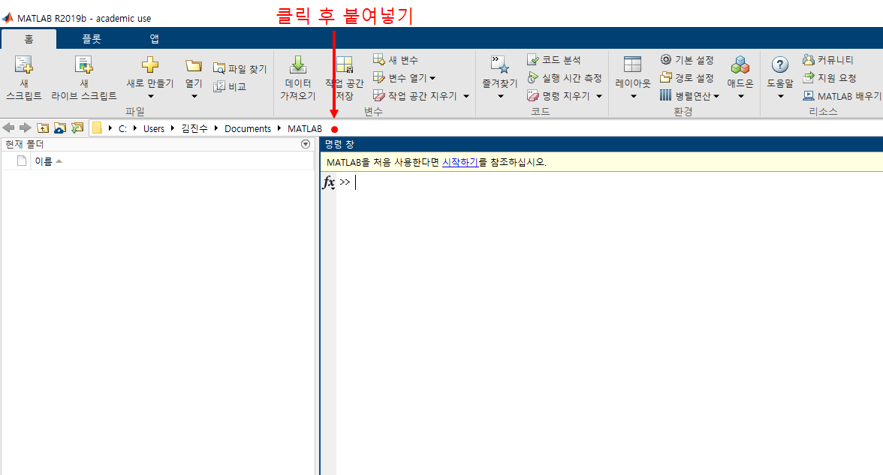
Task: Expand the path arrow after Users
Action: pyautogui.click(x=173, y=128)
